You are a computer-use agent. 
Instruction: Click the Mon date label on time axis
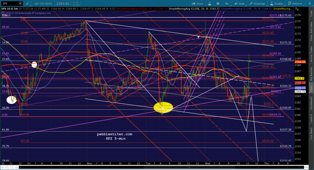pos(90,163)
